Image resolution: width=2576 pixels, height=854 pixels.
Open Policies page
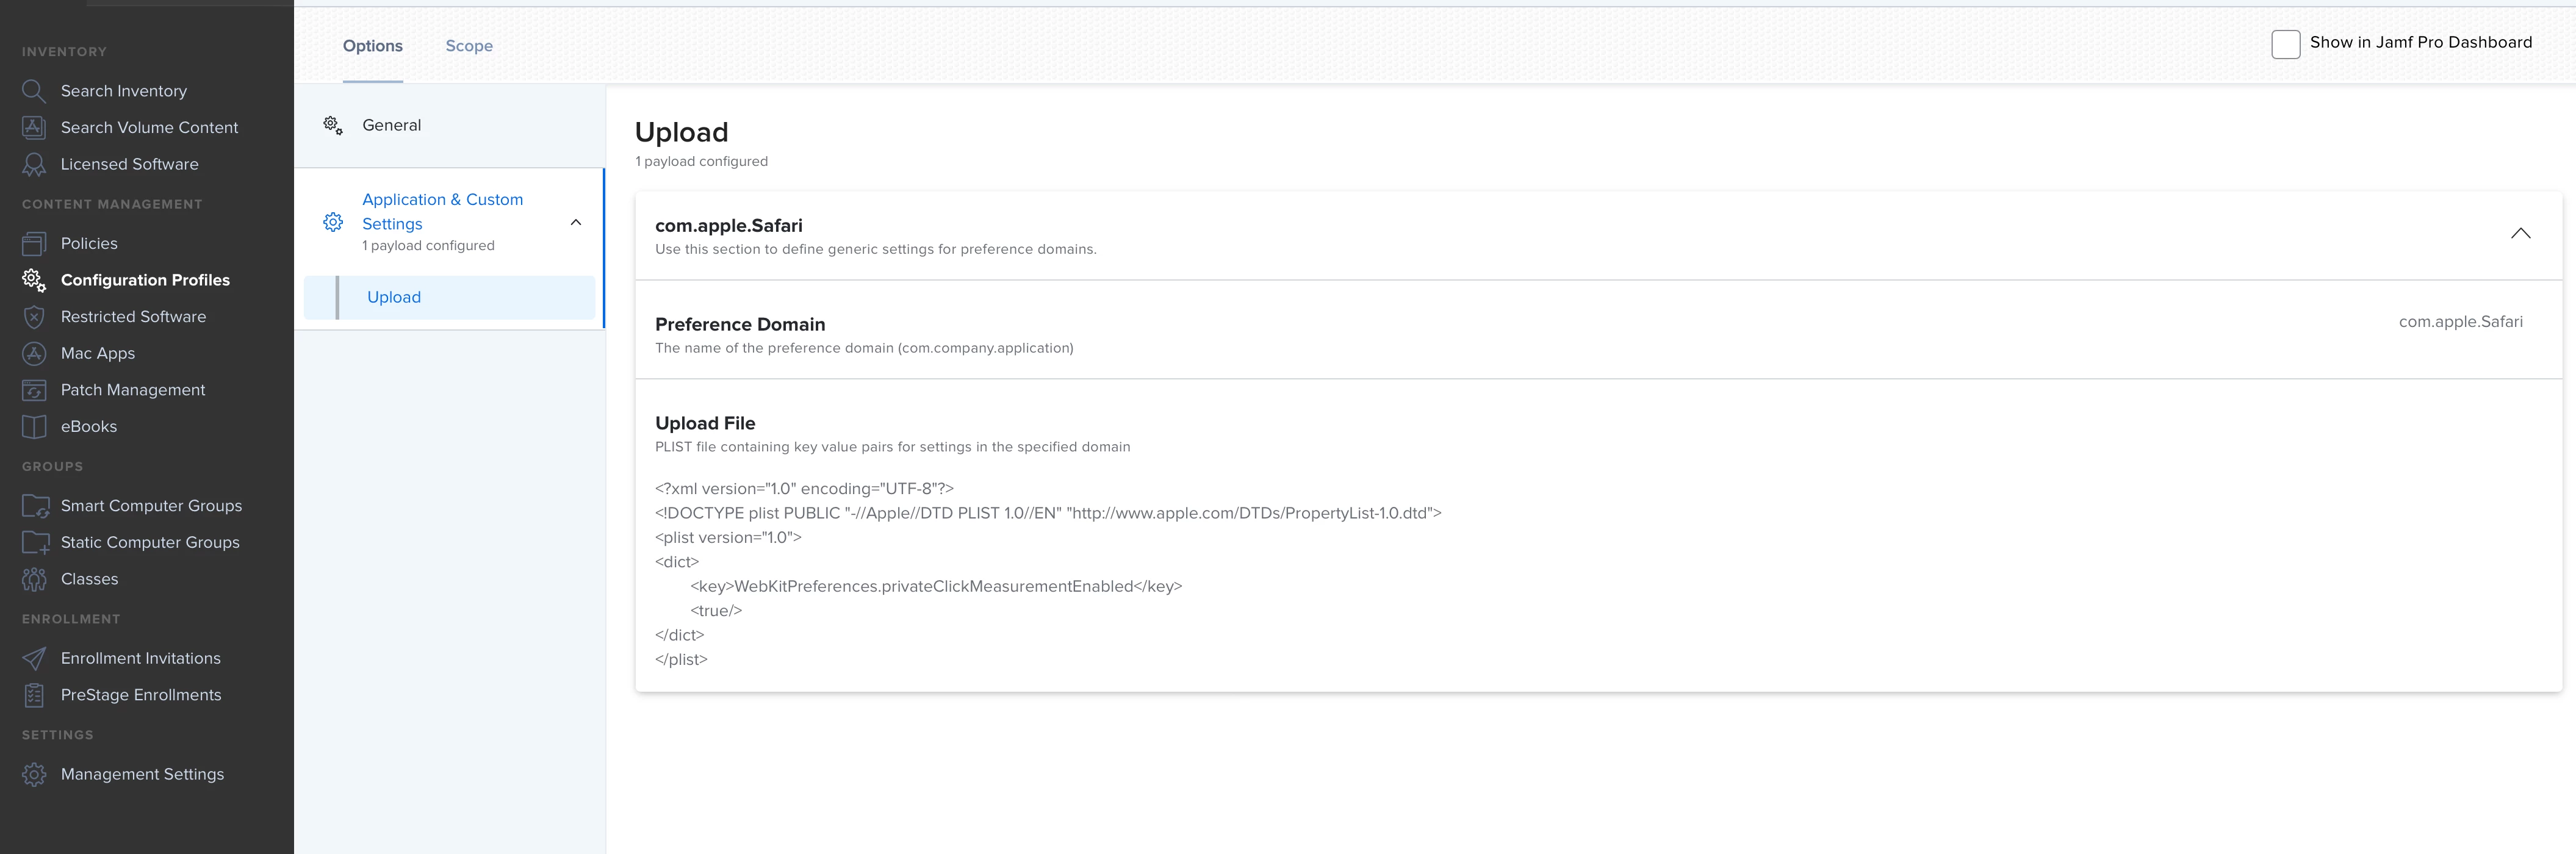(89, 244)
